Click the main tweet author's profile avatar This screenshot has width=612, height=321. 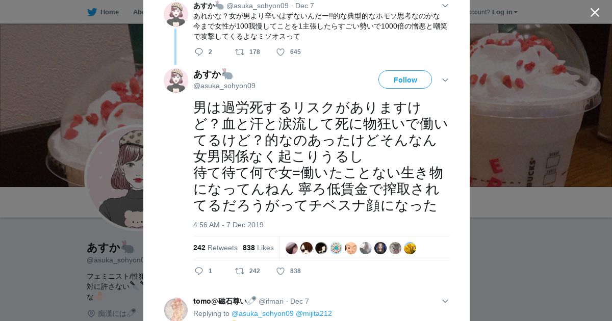(176, 80)
